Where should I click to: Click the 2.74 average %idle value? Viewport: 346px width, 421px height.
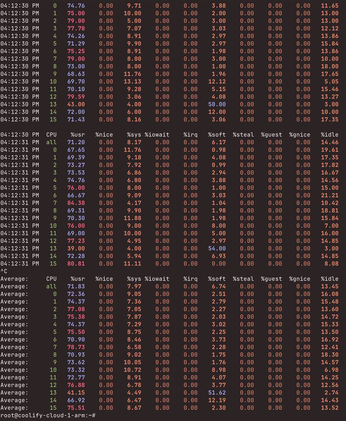tap(332, 393)
